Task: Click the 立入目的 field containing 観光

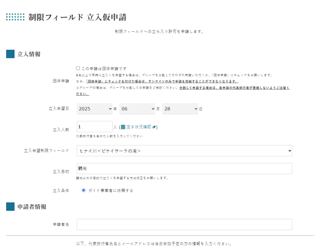Action: 184,169
